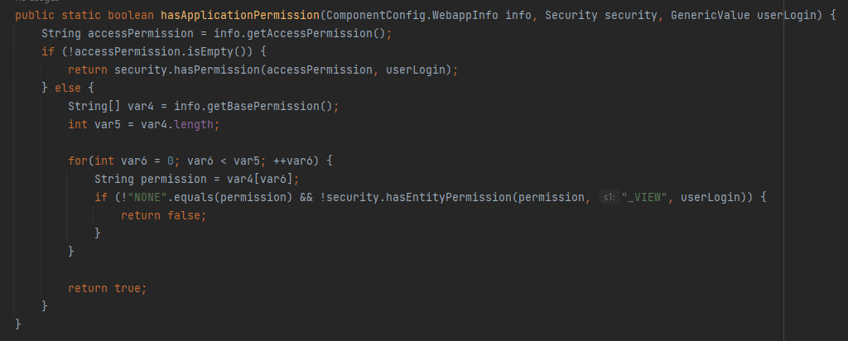
Task: Click the hasApplicationPermission method name
Action: (x=240, y=15)
